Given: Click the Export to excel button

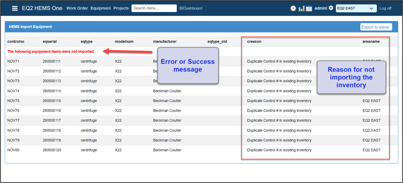Looking at the screenshot, I should (375, 27).
